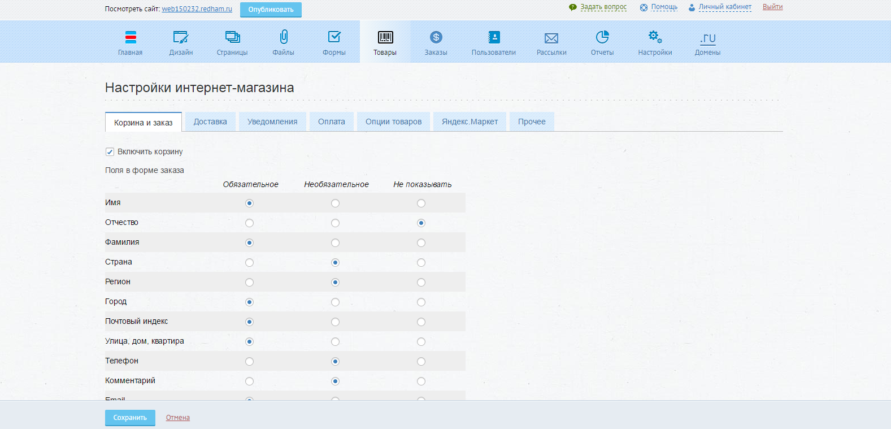Click the Необязательное column header
The image size is (891, 429).
[336, 184]
